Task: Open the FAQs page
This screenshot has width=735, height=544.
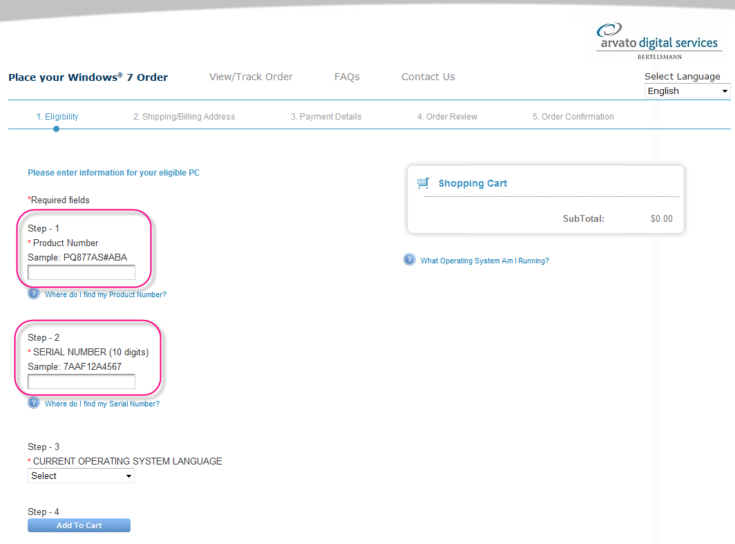Action: [x=347, y=77]
